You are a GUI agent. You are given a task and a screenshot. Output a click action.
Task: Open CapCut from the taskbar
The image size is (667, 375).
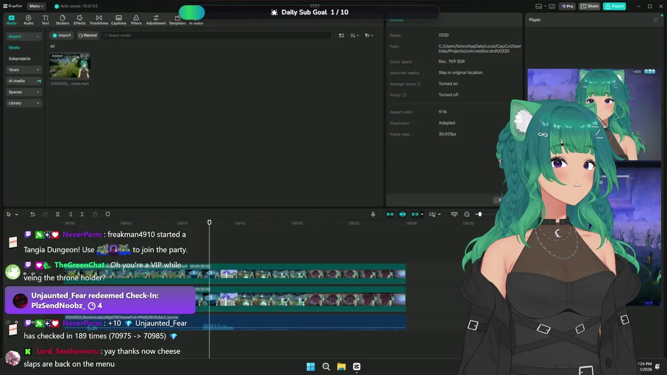[x=356, y=367]
